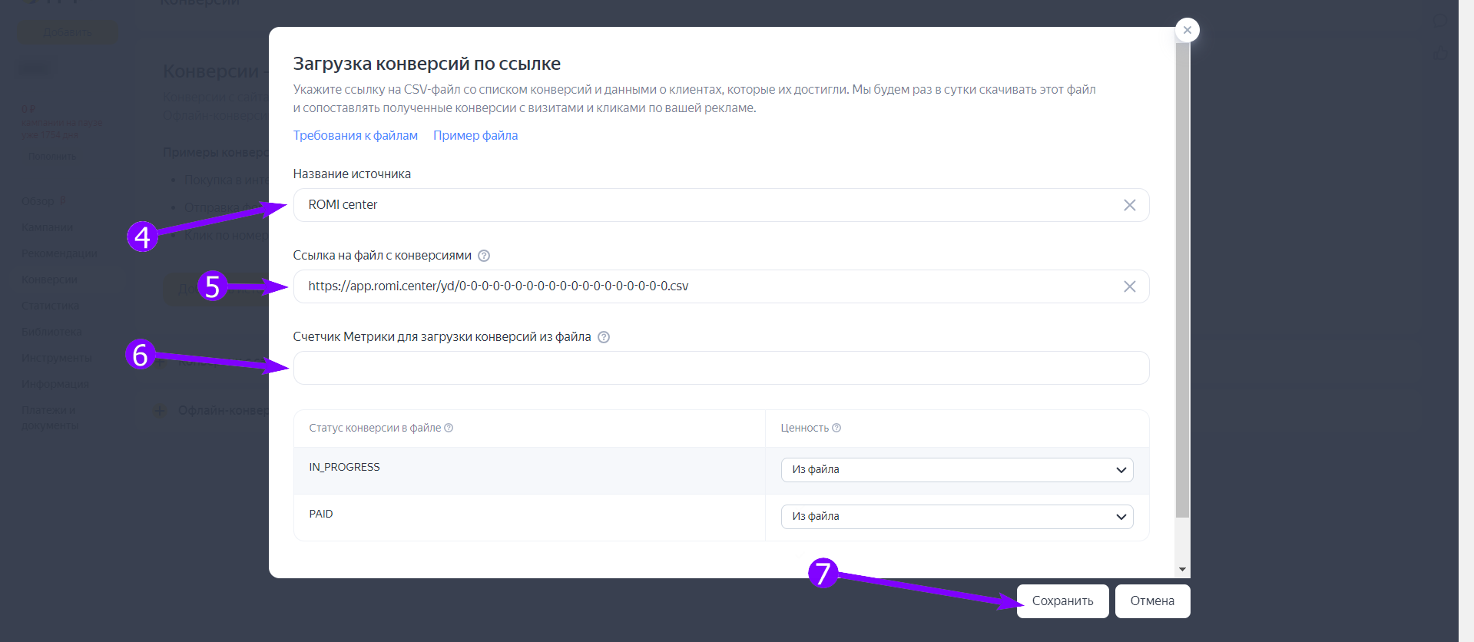1474x642 pixels.
Task: Clear the conversions file link field
Action: 1129,286
